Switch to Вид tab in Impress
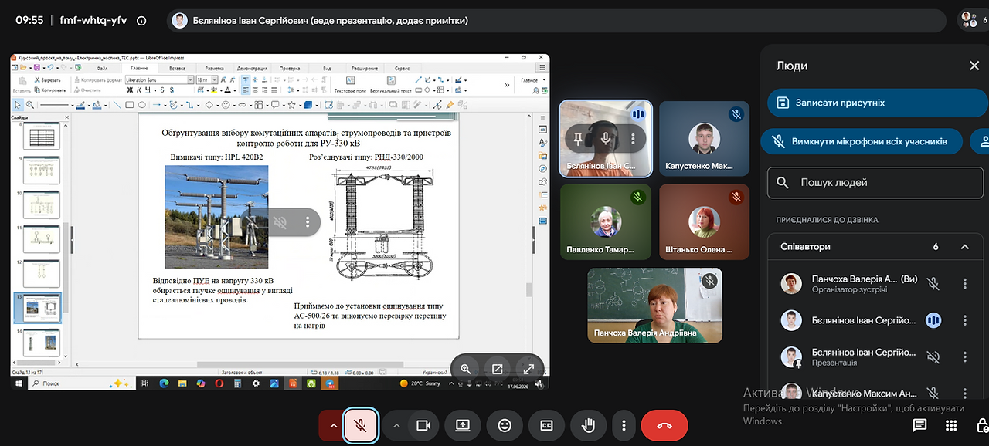 click(x=327, y=68)
